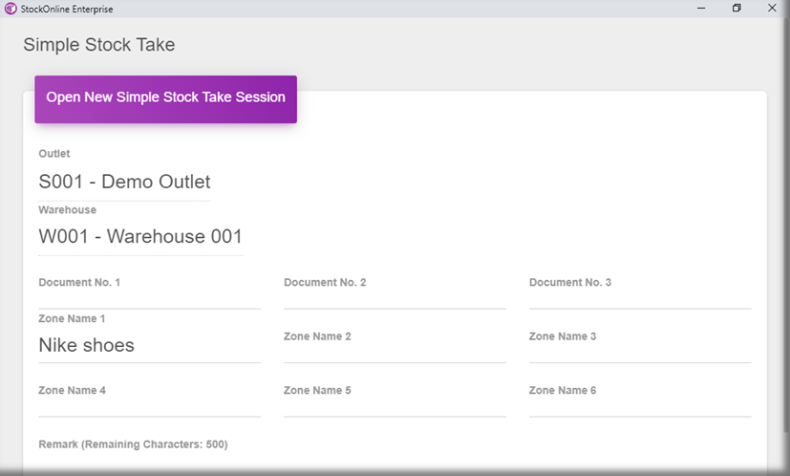Viewport: 790px width, 476px height.
Task: Expand the Warehouse selector showing W001 - Warehouse 001
Action: pyautogui.click(x=140, y=236)
